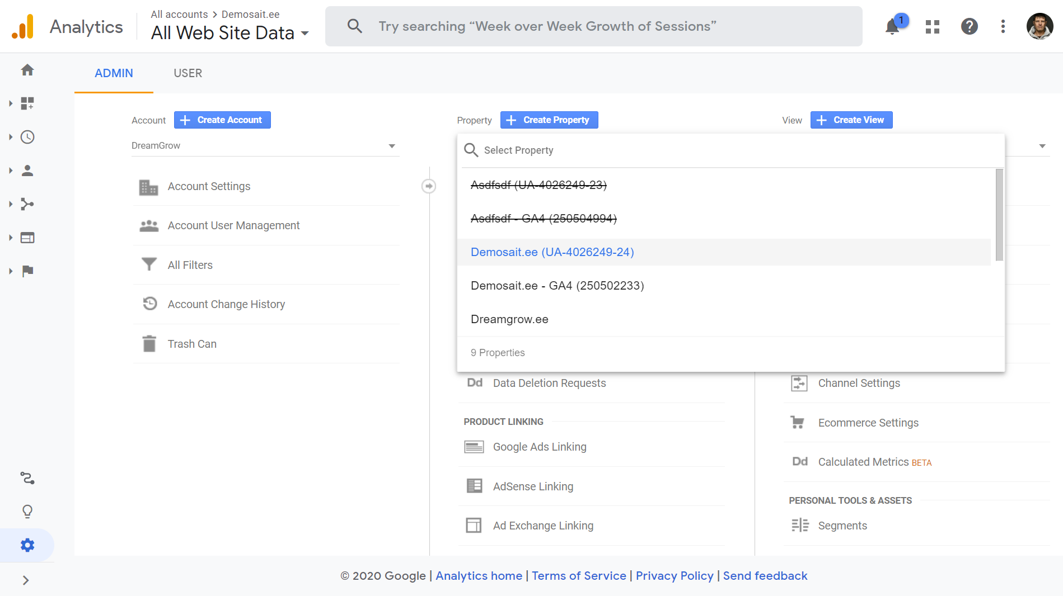This screenshot has width=1063, height=596.
Task: Select Demosait.ee - GA4 (250502233) property
Action: point(557,286)
